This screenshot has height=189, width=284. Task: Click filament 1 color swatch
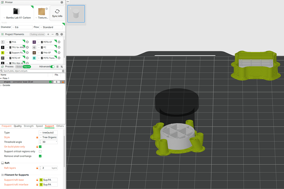[x=2, y=42]
